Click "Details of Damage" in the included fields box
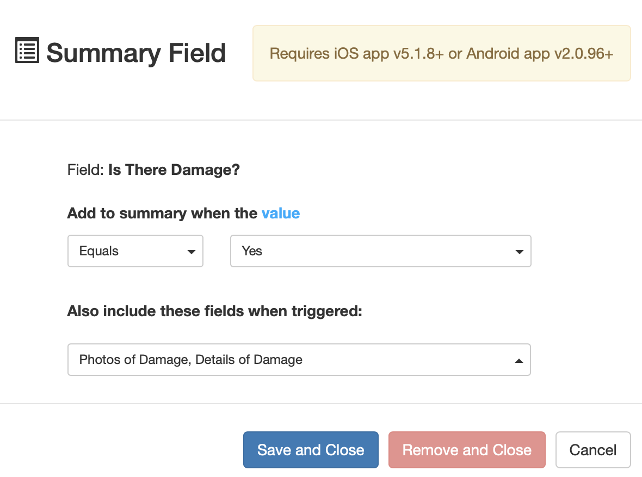 click(x=249, y=360)
